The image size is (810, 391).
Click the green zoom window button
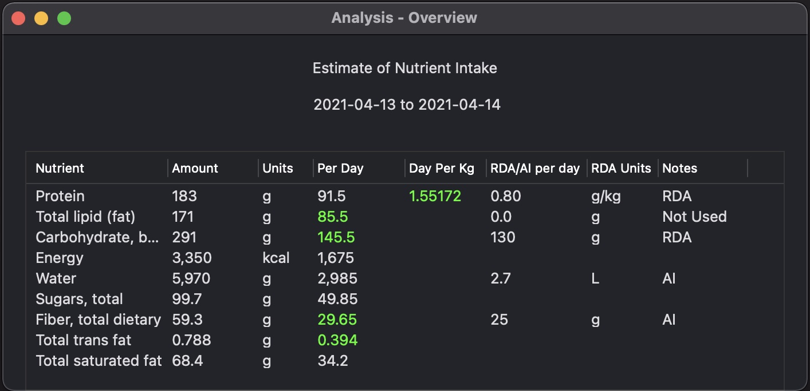pos(64,18)
